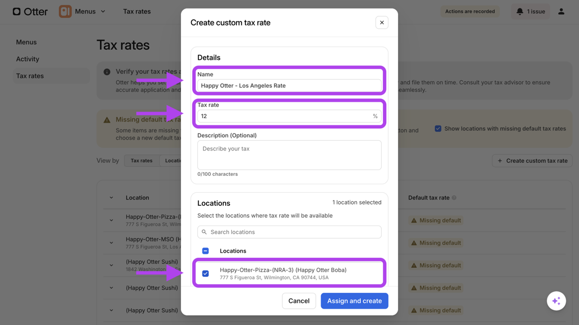
Task: Expand the Happy-Otter-MSO location row
Action: (x=111, y=243)
